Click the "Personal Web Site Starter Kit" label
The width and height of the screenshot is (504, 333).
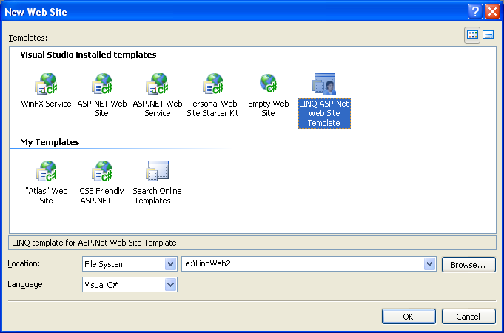point(213,109)
